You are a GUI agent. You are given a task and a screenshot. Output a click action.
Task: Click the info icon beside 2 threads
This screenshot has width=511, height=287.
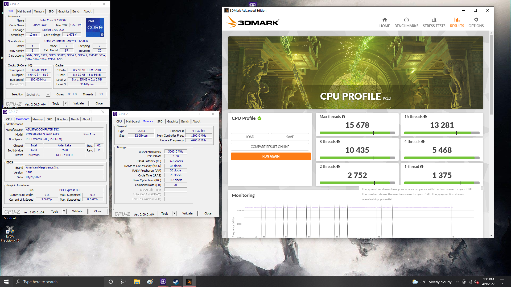338,167
